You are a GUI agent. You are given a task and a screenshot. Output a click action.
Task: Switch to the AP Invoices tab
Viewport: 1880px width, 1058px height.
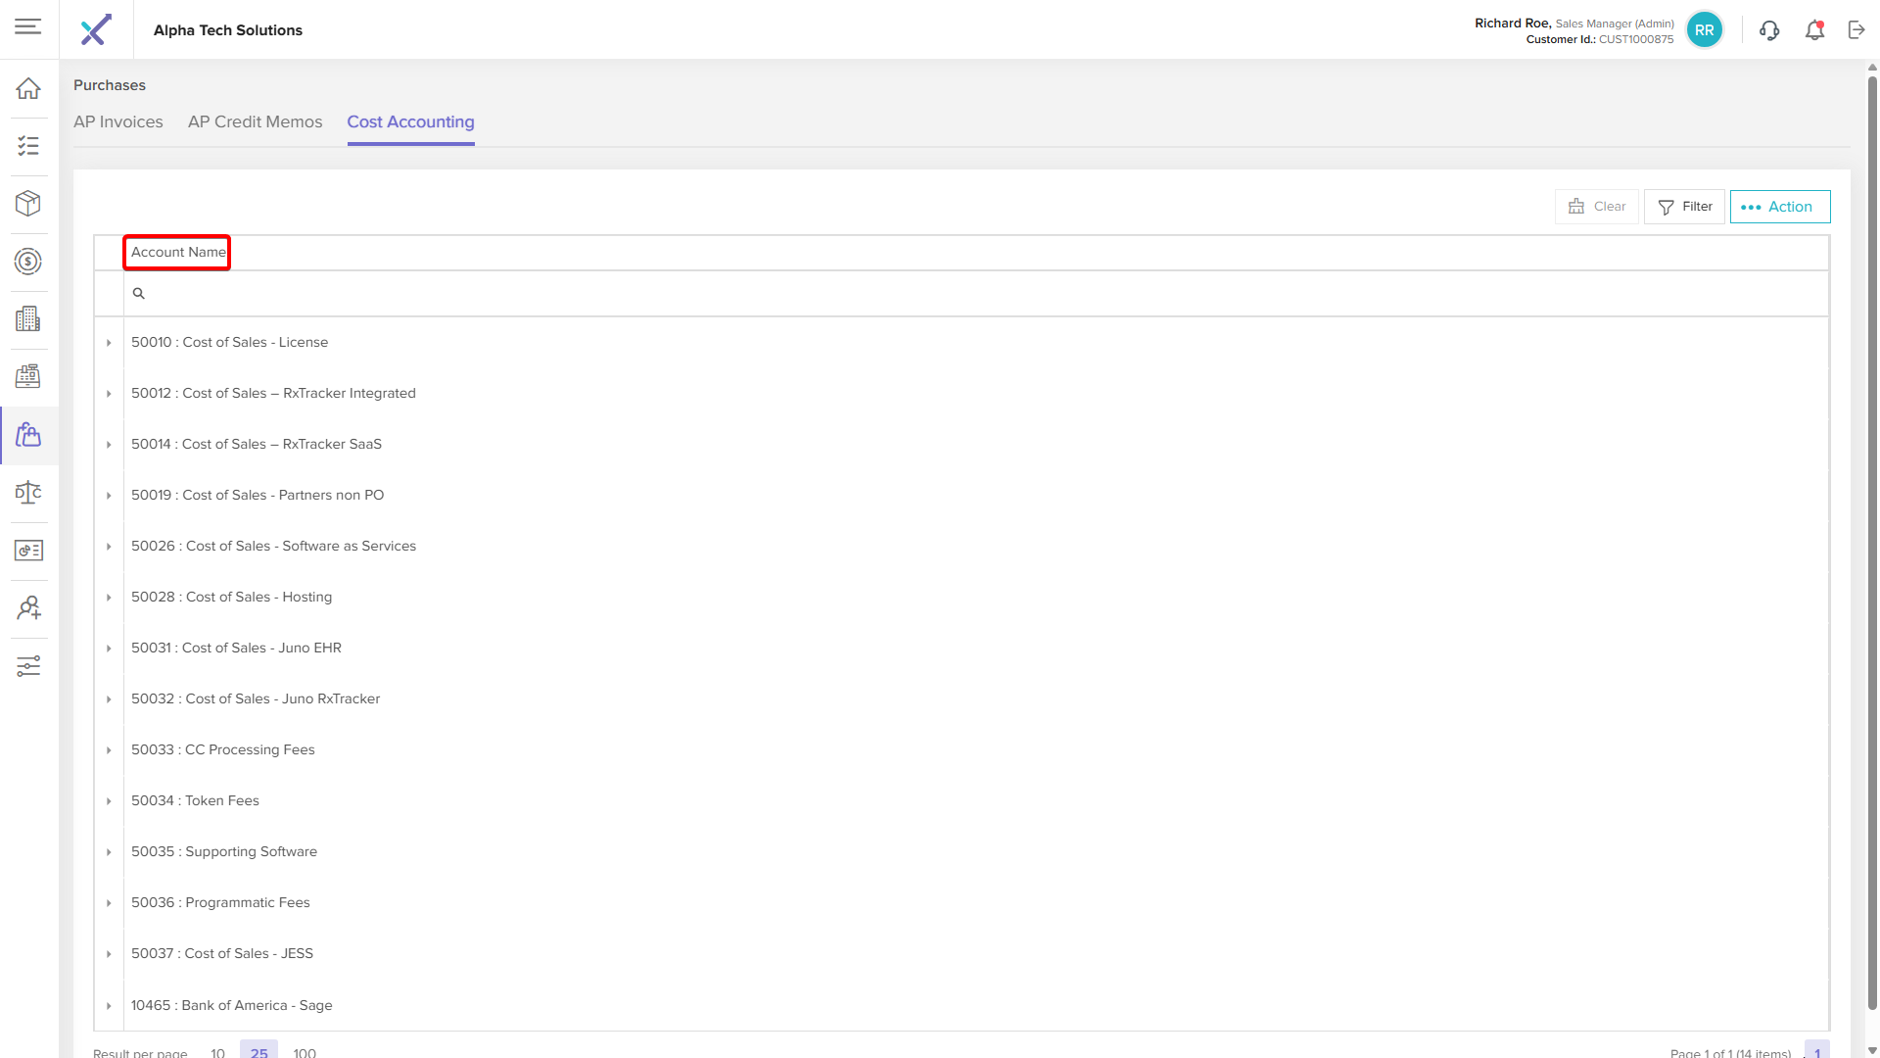click(x=118, y=121)
